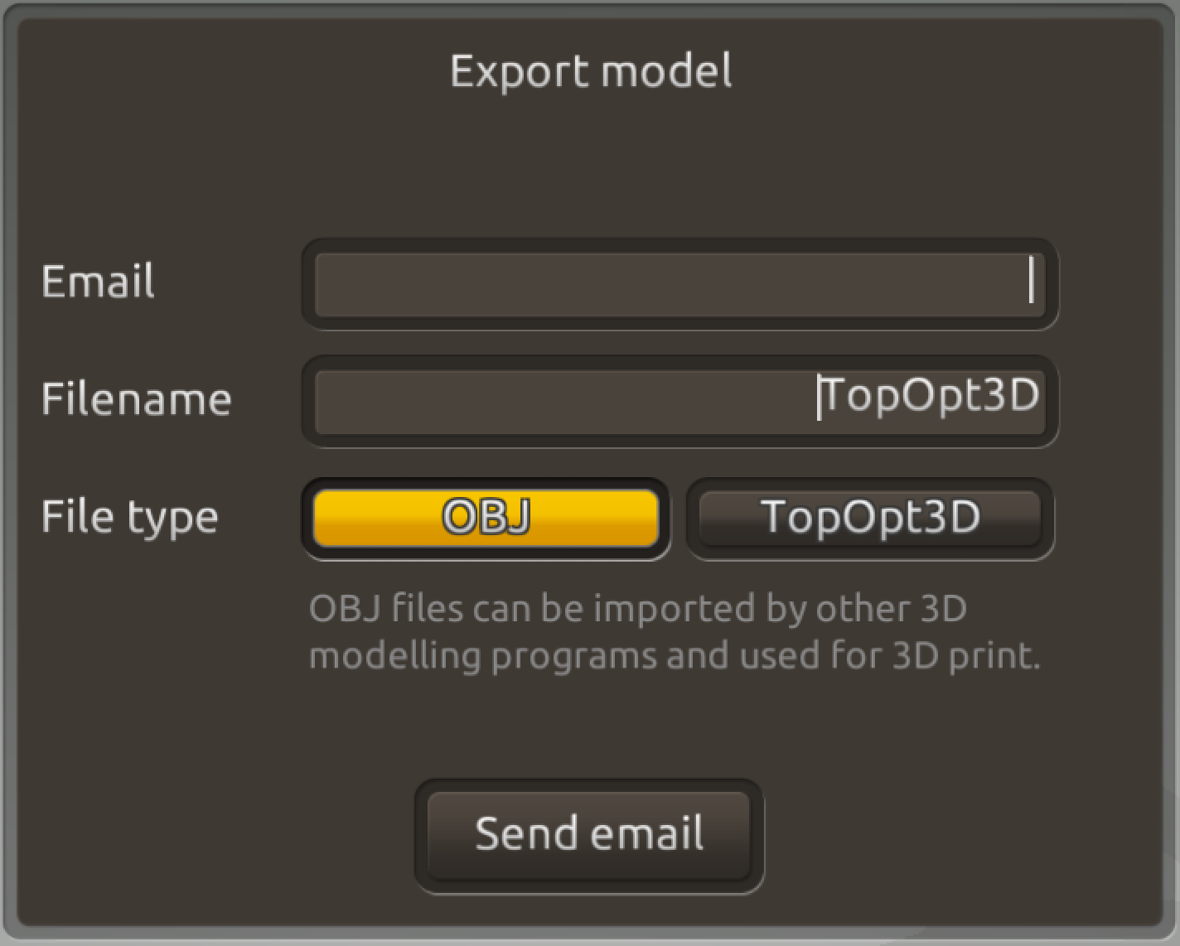Click the File type label
This screenshot has width=1180, height=946.
[x=129, y=517]
